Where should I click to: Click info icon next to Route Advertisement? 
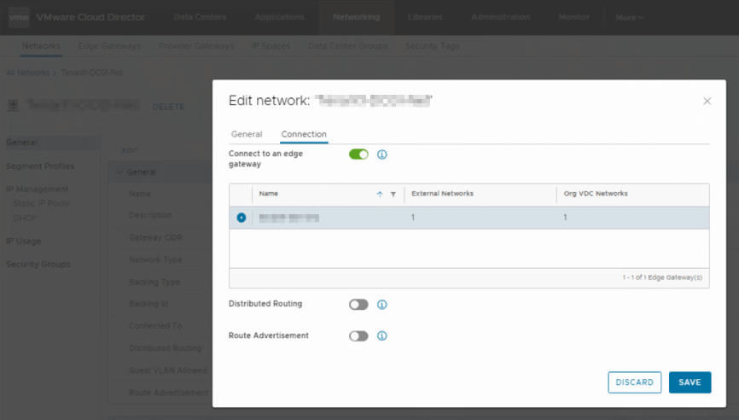[x=382, y=335]
